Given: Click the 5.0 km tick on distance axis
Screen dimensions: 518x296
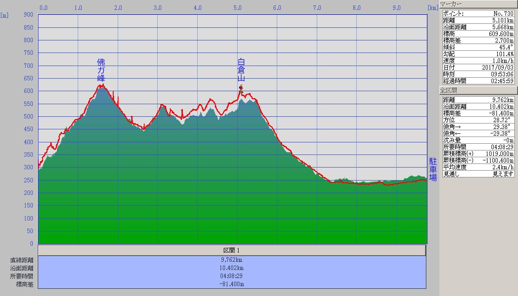Looking at the screenshot, I should tap(238, 8).
